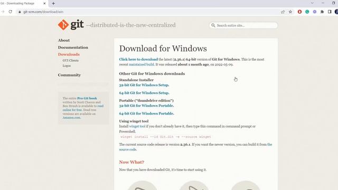Reload the page with the refresh icon

11,12
